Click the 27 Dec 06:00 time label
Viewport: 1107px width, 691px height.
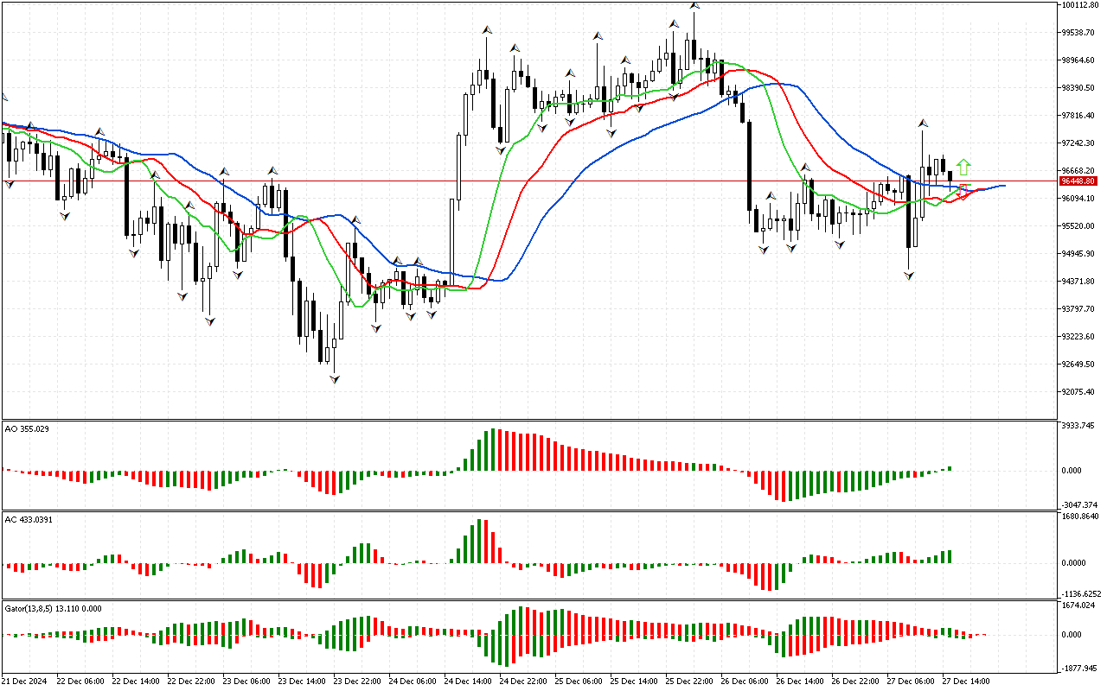click(x=911, y=681)
